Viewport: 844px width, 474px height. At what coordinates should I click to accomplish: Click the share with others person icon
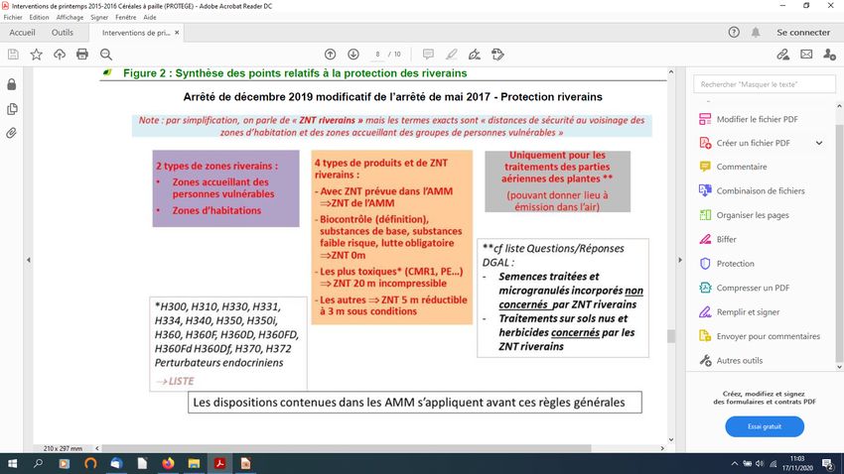coord(829,55)
